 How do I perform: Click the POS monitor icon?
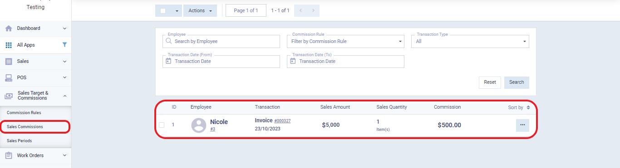click(x=9, y=77)
